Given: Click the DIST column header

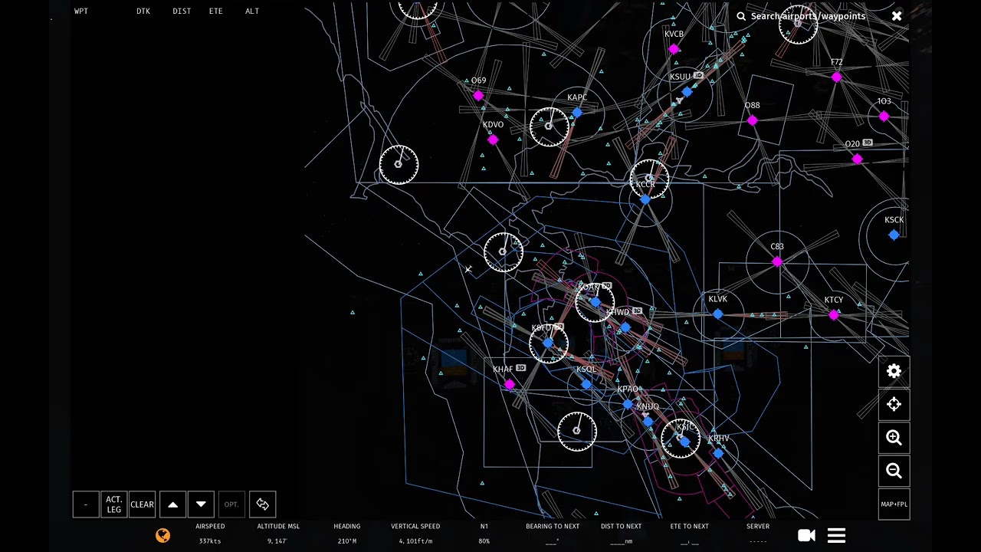Looking at the screenshot, I should pos(182,11).
